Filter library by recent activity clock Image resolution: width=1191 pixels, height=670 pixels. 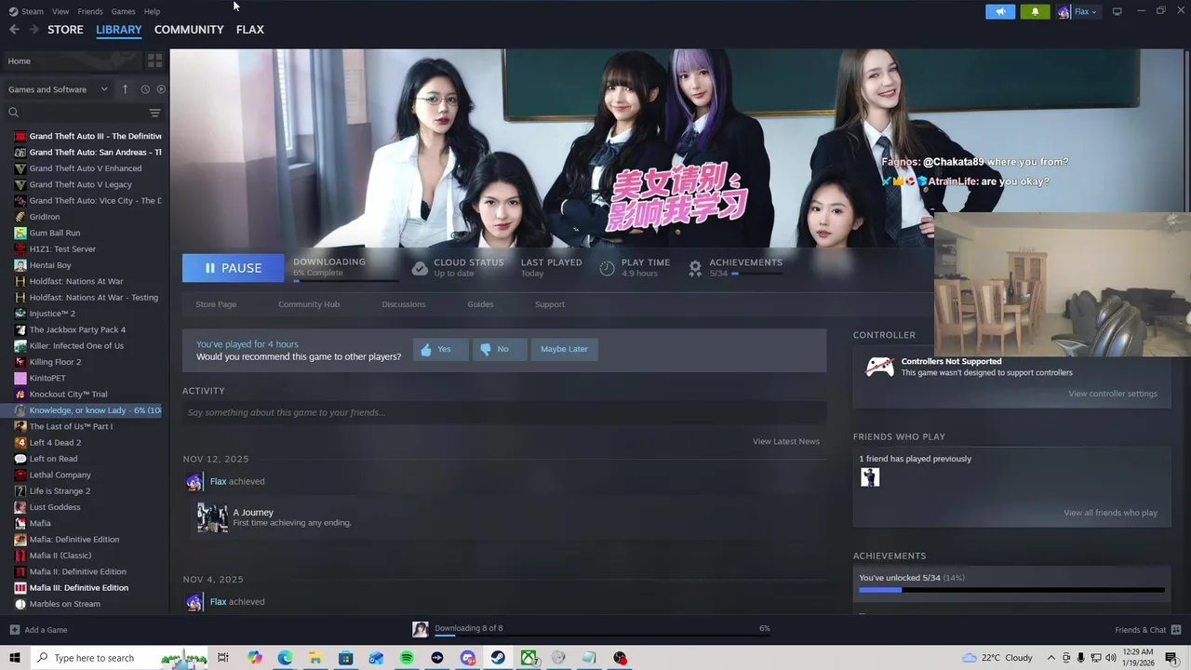pyautogui.click(x=145, y=89)
